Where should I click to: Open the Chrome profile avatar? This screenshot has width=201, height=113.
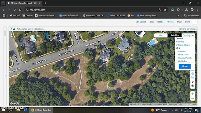(x=192, y=10)
